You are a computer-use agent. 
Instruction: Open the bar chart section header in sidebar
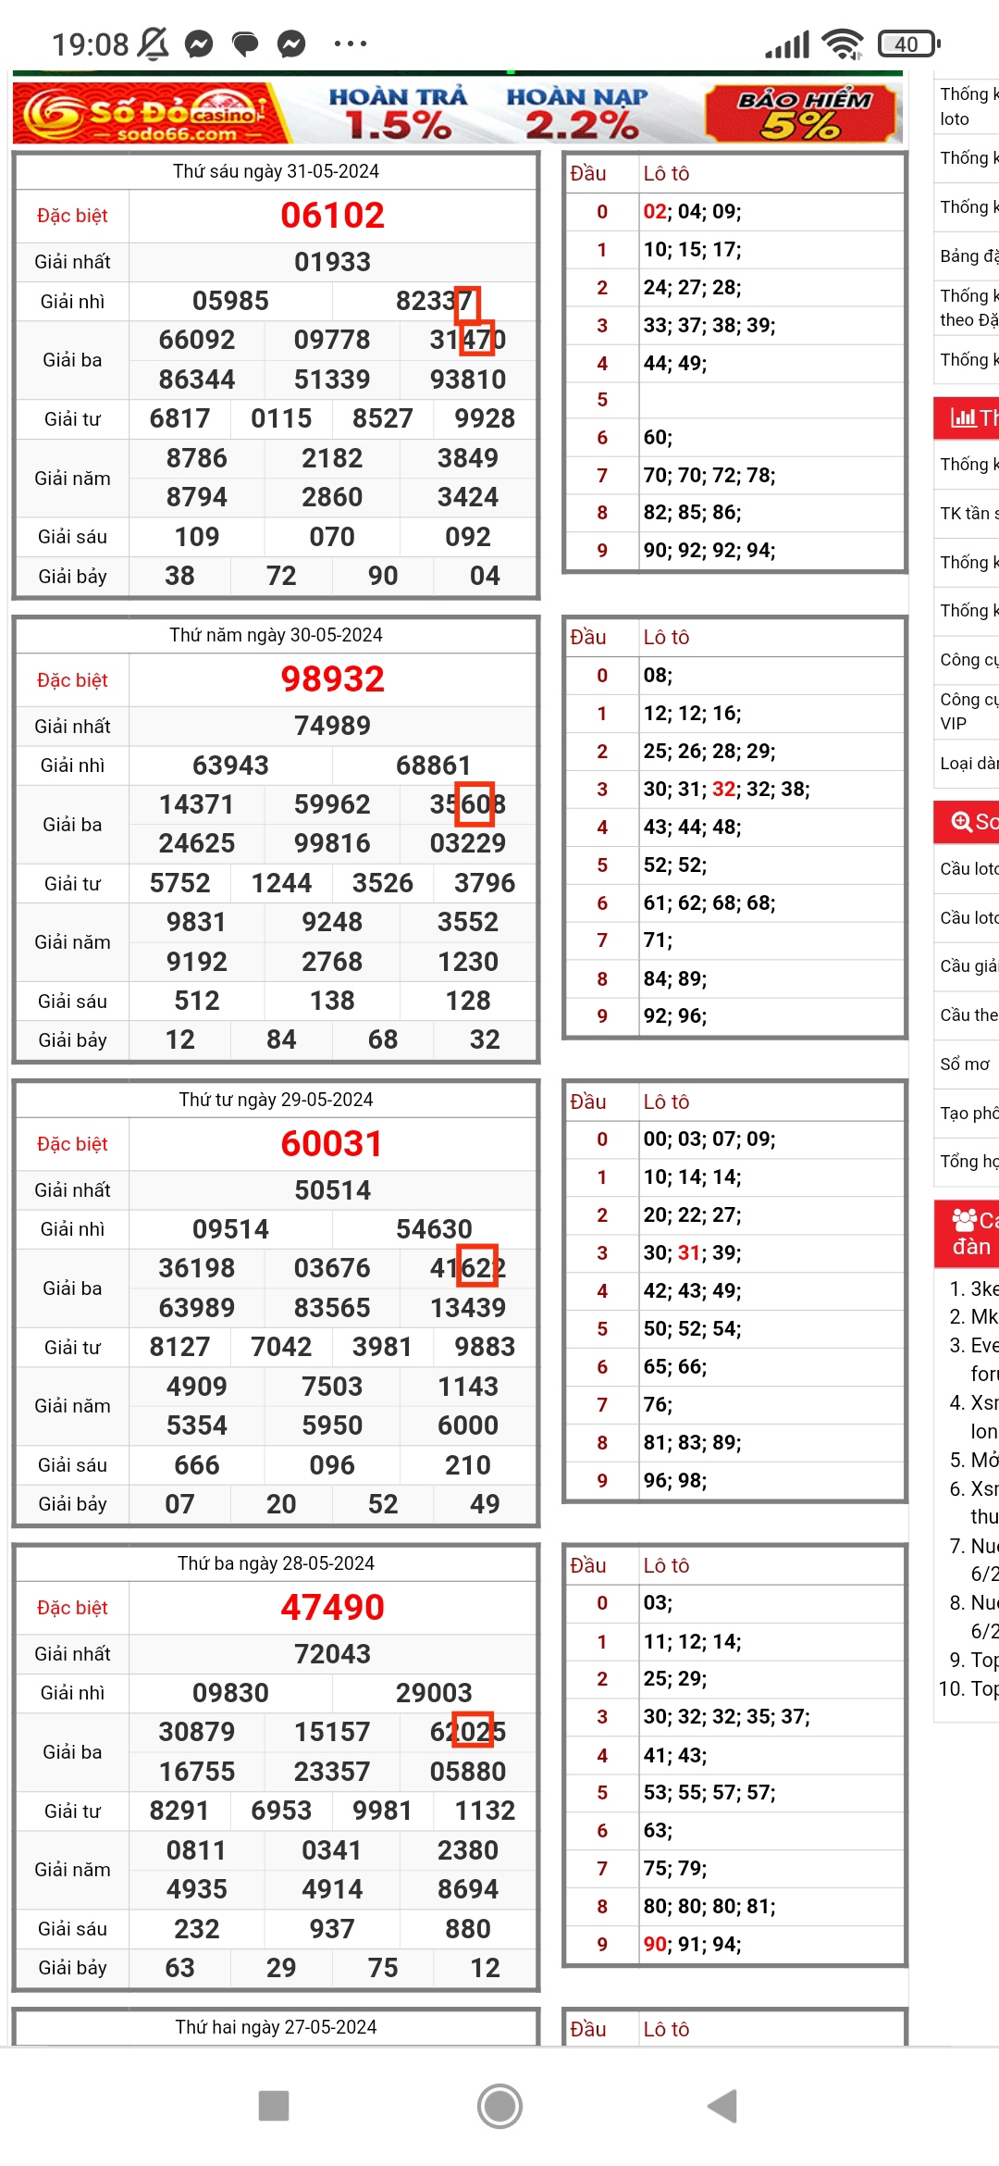pyautogui.click(x=967, y=417)
